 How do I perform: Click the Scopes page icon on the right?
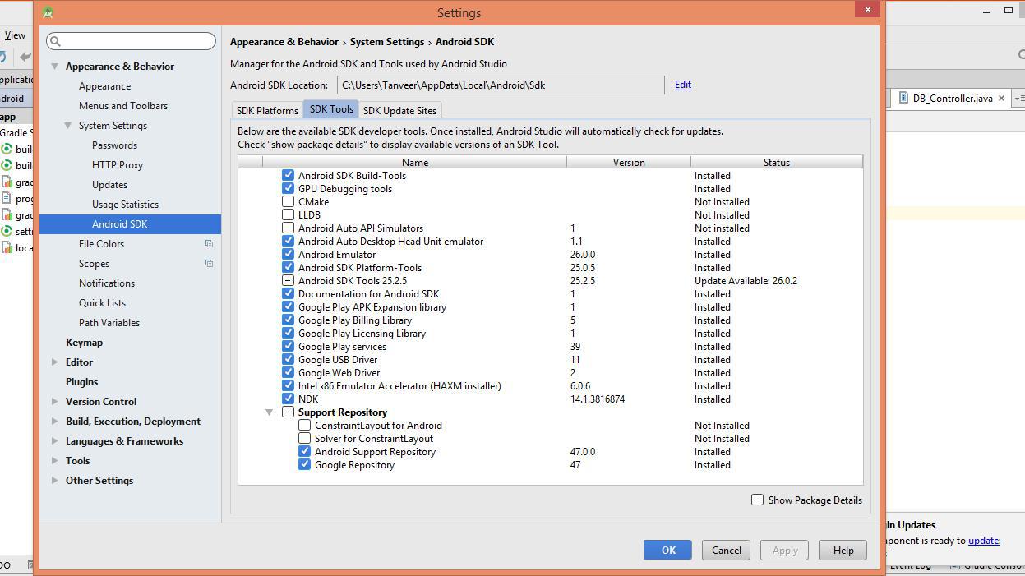[208, 263]
